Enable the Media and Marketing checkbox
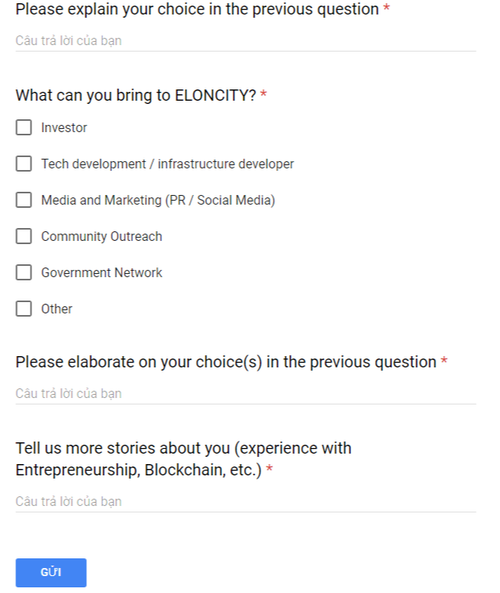This screenshot has width=500, height=593. 23,200
